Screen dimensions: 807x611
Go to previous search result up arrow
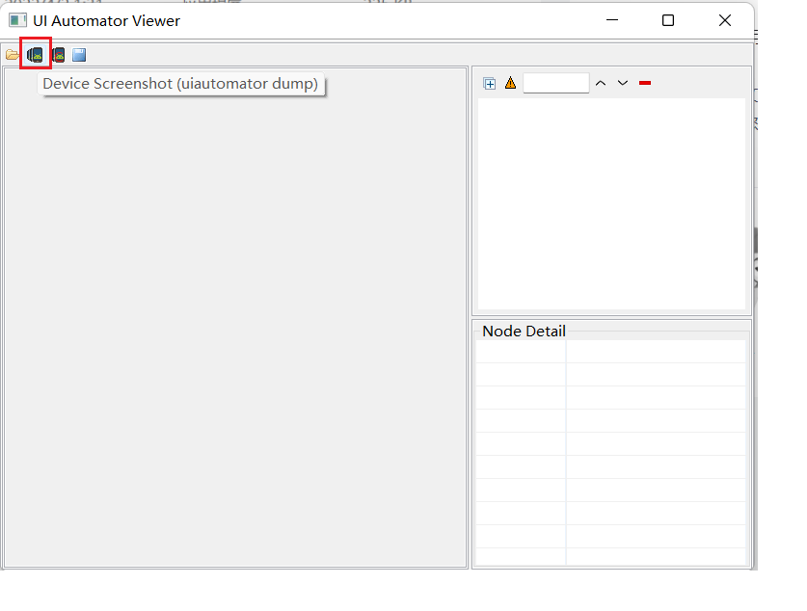click(601, 83)
